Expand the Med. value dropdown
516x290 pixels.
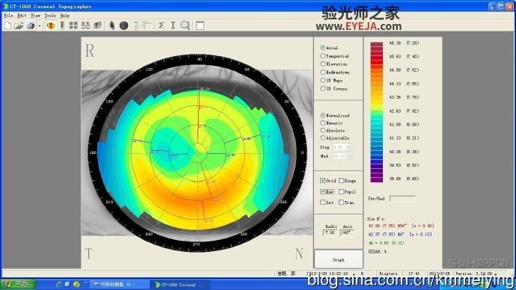coord(348,156)
